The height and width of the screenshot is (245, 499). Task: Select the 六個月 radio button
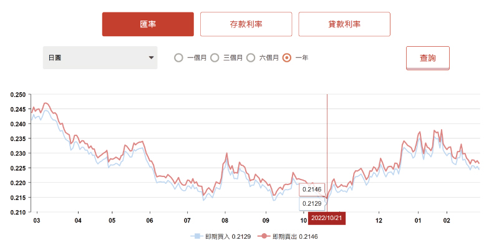click(251, 58)
